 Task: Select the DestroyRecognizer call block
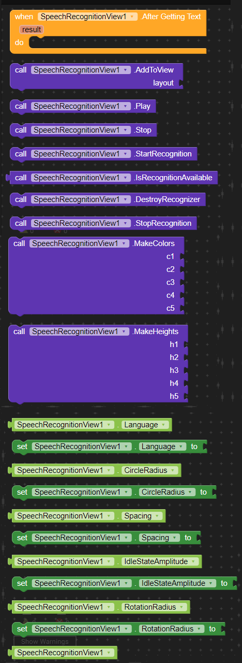[x=108, y=199]
